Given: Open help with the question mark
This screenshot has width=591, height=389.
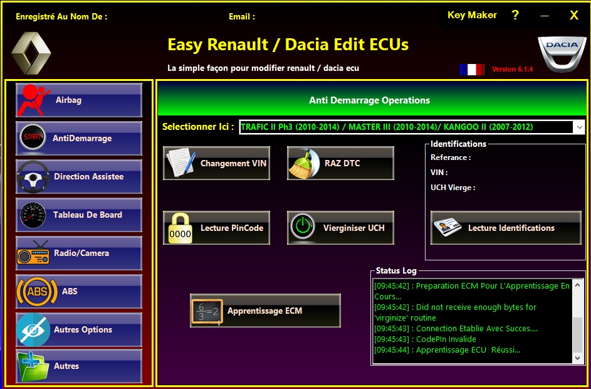Looking at the screenshot, I should pos(515,15).
